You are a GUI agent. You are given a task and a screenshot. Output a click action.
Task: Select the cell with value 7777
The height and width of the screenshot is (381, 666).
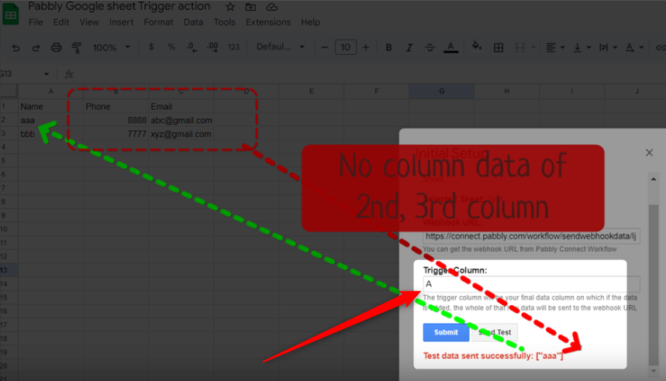pos(116,134)
